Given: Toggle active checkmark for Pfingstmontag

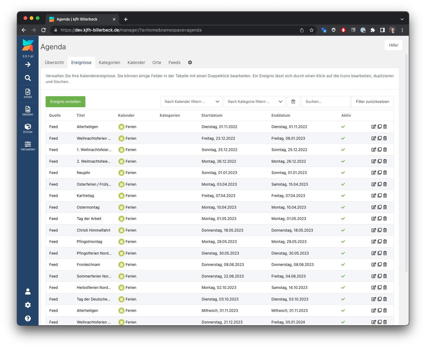Looking at the screenshot, I should click(343, 242).
